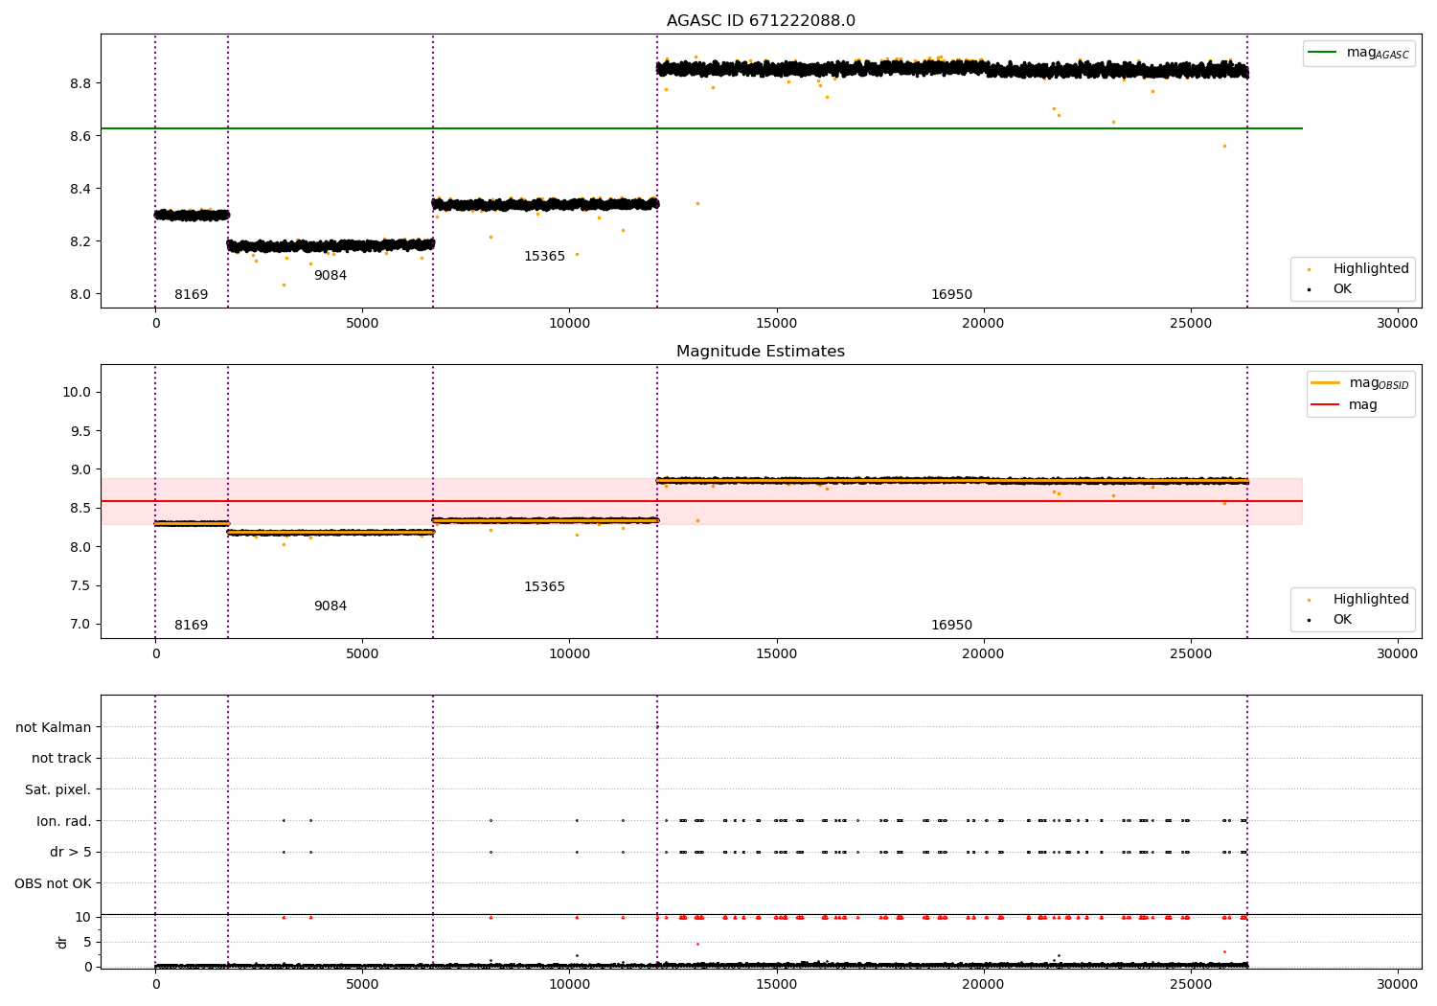This screenshot has width=1437, height=1006.
Task: Click obsid label 16950 in Magnitude Estimates plot
Action: 951,626
